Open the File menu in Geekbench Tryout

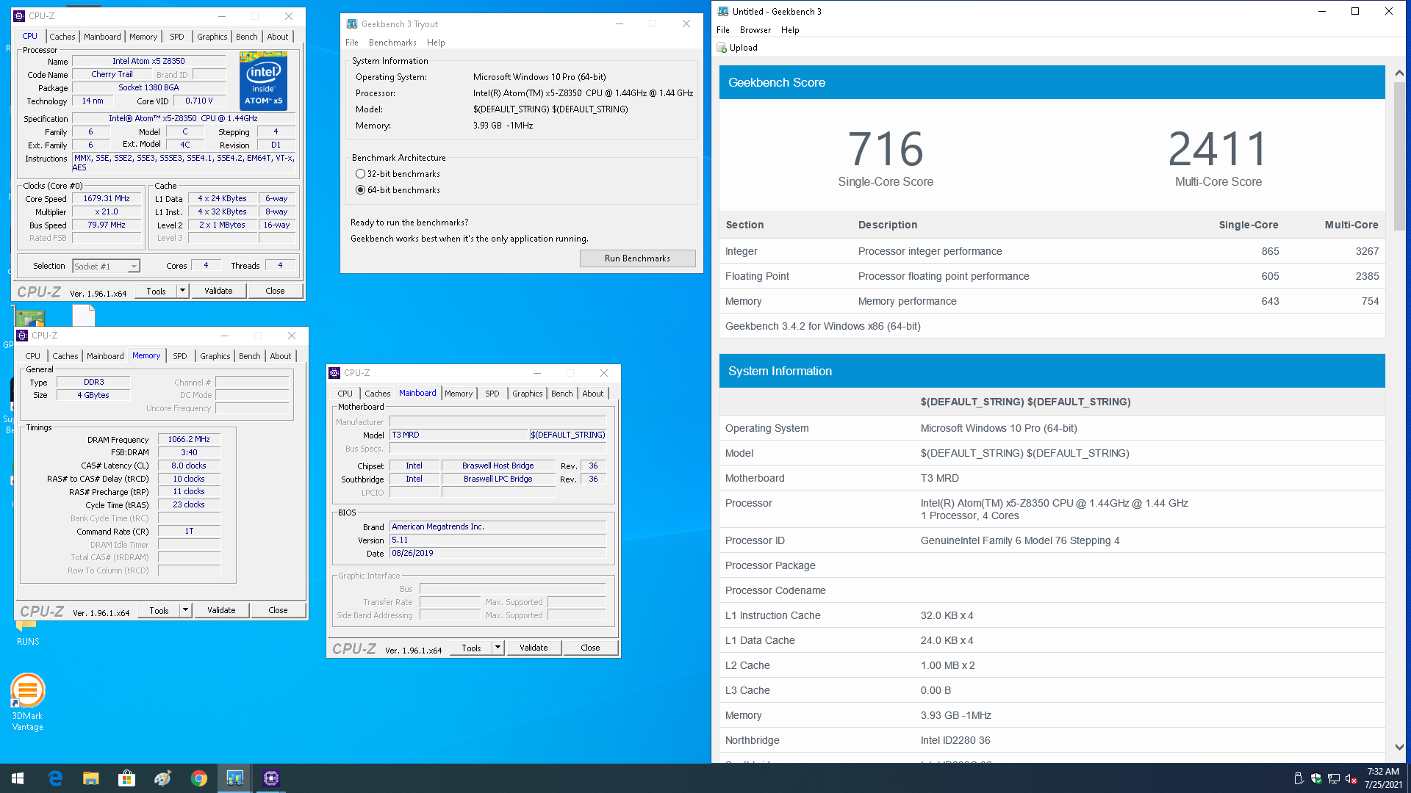[352, 43]
